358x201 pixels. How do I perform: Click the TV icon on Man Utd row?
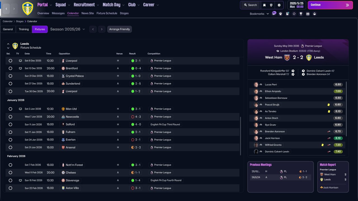[20, 109]
